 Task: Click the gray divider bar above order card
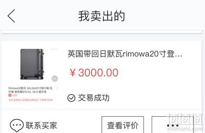tap(102, 32)
